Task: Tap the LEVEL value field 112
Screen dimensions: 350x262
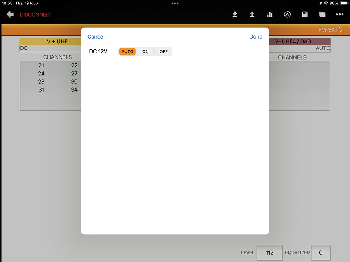Action: pos(269,253)
